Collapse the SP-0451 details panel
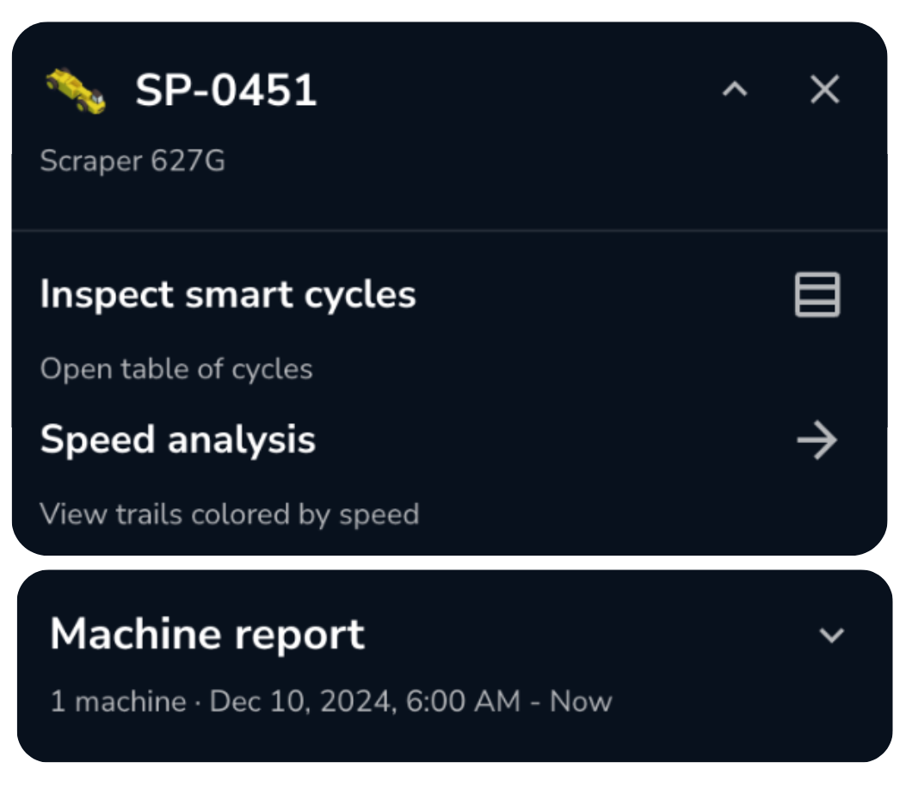The image size is (912, 793). pos(734,89)
